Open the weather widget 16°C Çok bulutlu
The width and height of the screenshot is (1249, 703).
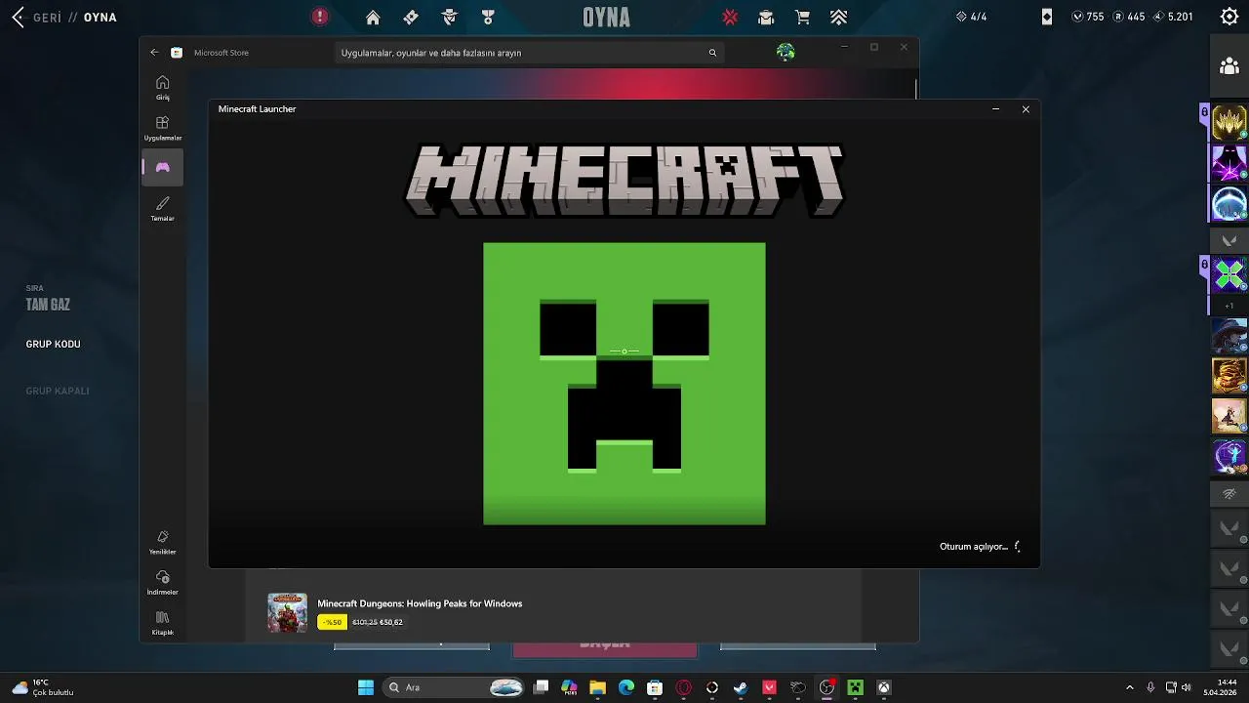pos(43,687)
